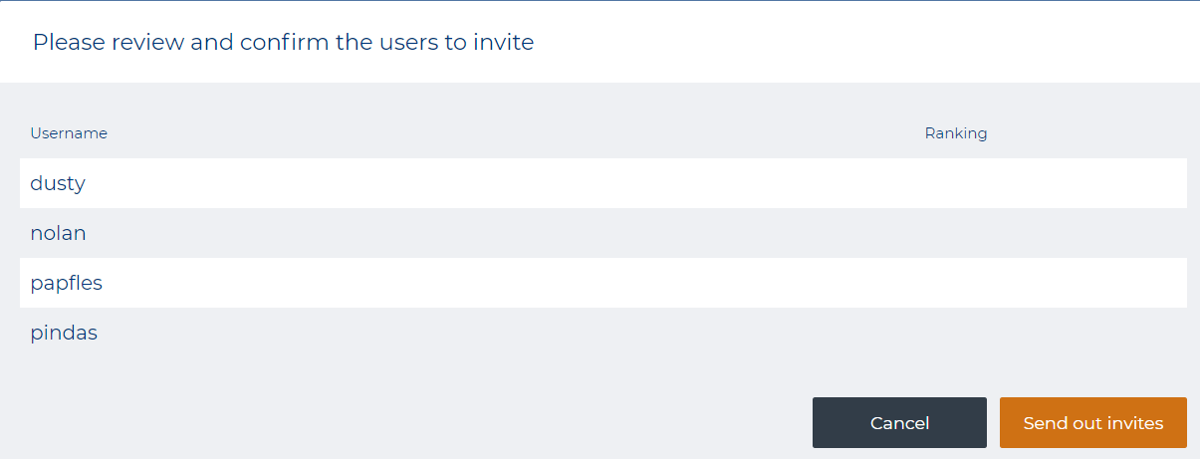Click the empty footer area left of Cancel
The width and height of the screenshot is (1200, 459).
pos(398,423)
